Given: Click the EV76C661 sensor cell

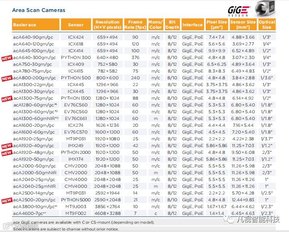Looking at the screenshot, I should pyautogui.click(x=76, y=119).
